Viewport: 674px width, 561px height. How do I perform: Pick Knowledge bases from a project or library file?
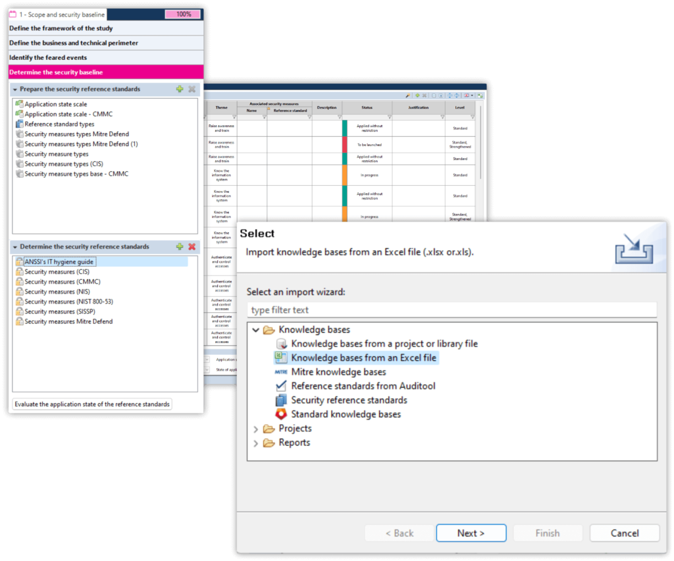click(384, 344)
